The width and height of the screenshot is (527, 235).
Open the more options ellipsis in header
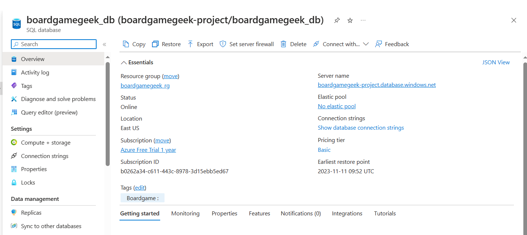pyautogui.click(x=363, y=20)
